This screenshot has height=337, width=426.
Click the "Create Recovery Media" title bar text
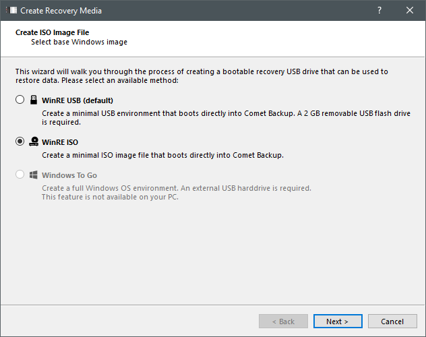click(x=61, y=11)
